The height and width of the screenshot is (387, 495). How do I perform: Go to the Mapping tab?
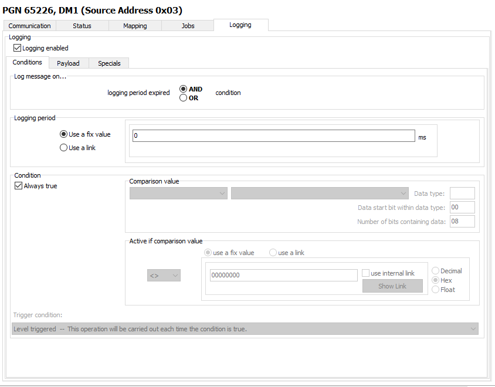(135, 26)
